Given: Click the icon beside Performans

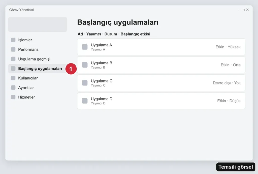Looking at the screenshot, I should [13, 49].
